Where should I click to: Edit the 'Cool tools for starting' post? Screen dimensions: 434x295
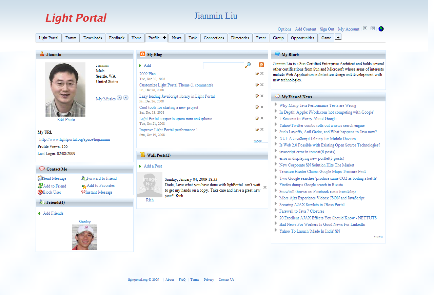[x=257, y=107]
